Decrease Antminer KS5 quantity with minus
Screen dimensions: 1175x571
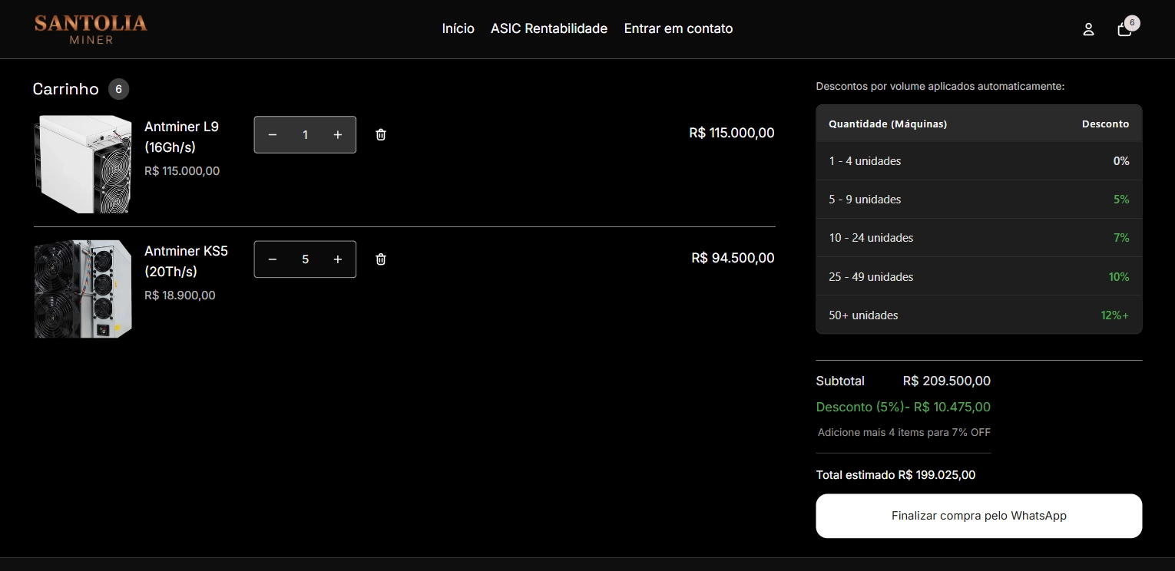(x=273, y=259)
